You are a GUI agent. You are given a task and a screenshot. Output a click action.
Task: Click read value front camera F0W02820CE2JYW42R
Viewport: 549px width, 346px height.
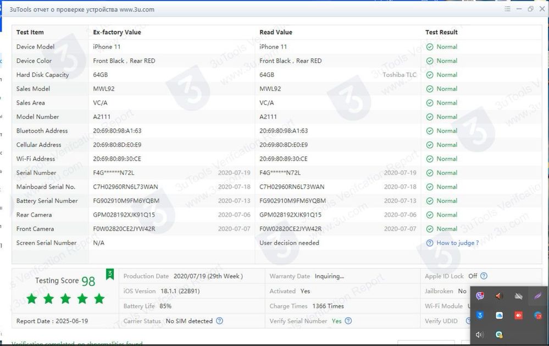290,229
